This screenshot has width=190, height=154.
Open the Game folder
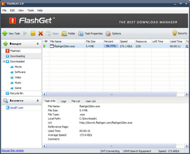(18, 88)
